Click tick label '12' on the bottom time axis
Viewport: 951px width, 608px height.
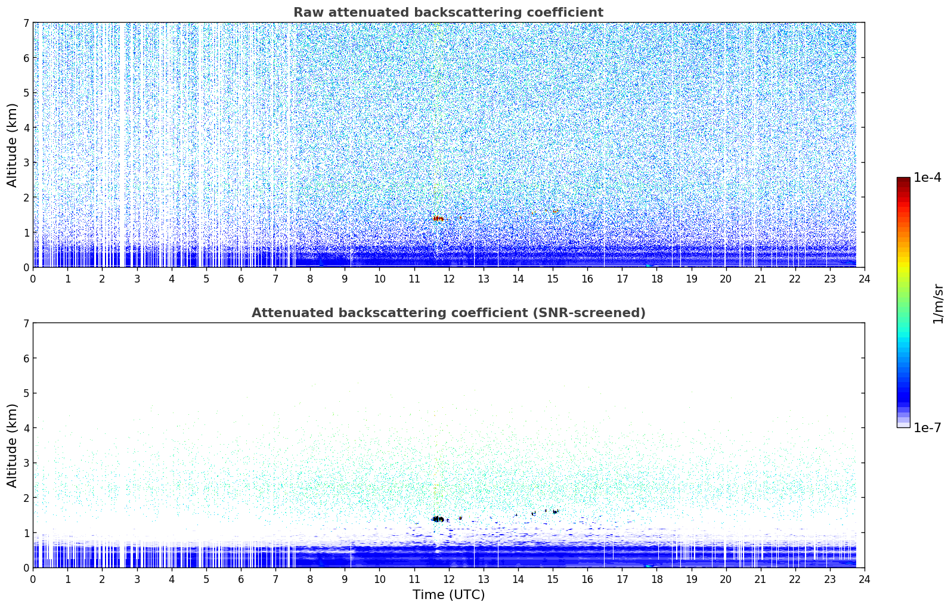[448, 579]
